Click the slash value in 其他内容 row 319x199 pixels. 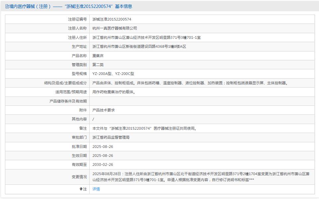(x=93, y=119)
